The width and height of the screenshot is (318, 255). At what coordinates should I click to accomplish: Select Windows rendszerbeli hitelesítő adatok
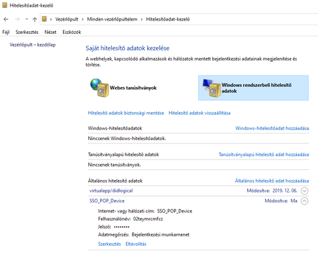253,88
